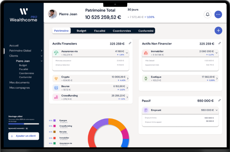Click the storage usage progress bar
Screen dimensions: 230x152
point(24,124)
